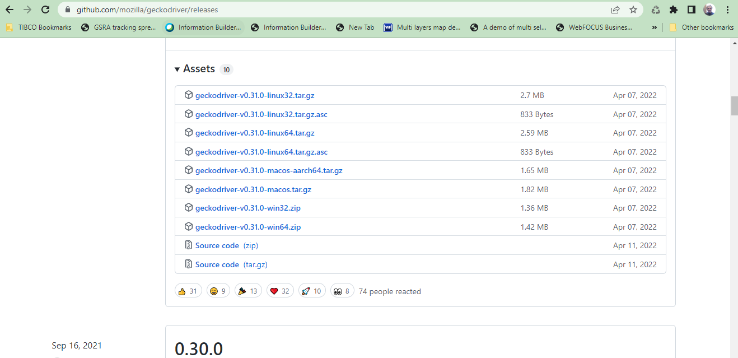
Task: Toggle thumbs up reaction with 31
Action: click(x=188, y=291)
